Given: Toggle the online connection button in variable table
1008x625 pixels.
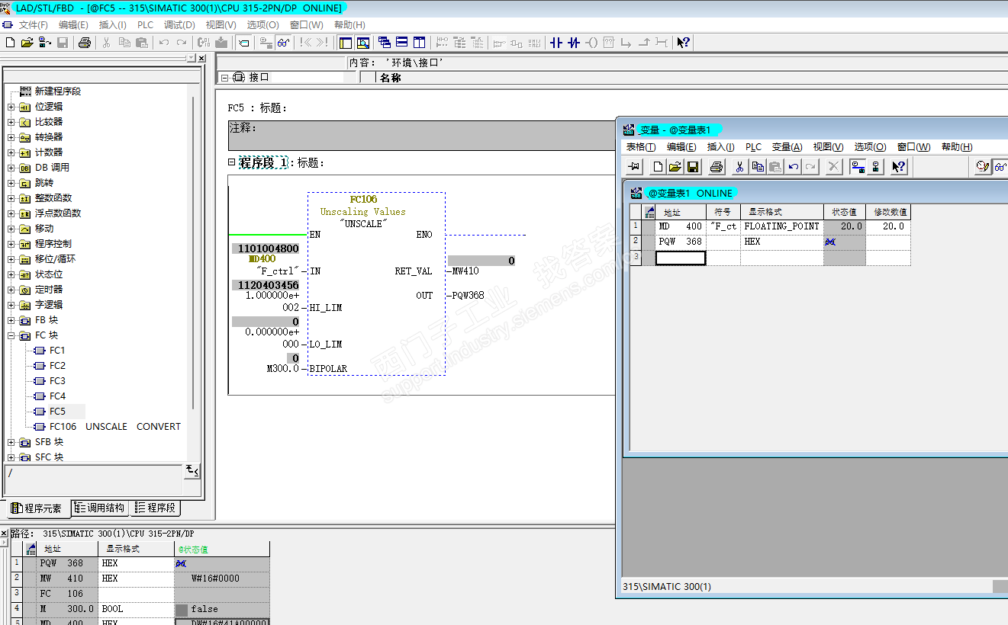Looking at the screenshot, I should (858, 167).
